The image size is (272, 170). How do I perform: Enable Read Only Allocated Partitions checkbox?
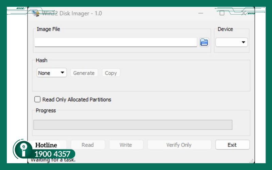click(x=37, y=99)
